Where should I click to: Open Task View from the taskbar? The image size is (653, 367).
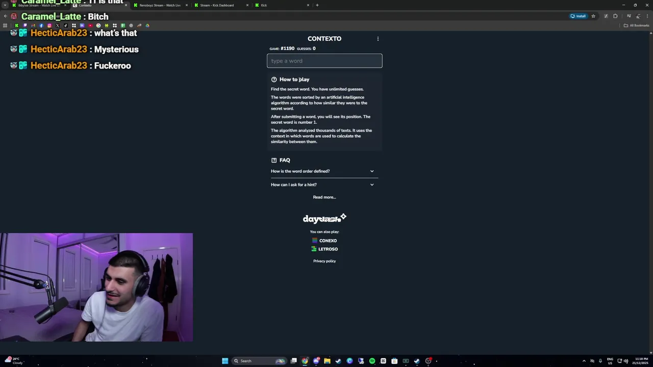coord(294,361)
